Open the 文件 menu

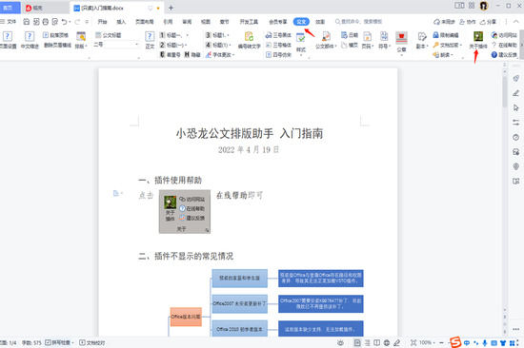(x=9, y=22)
